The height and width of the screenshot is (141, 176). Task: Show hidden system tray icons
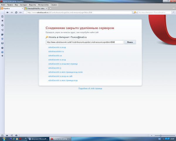coord(163,139)
